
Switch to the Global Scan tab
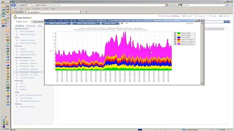tap(22, 22)
